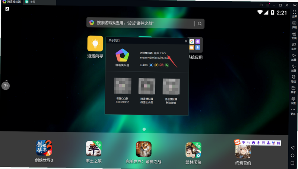This screenshot has width=298, height=169.
Task: Click the magnifier search button
Action: [200, 23]
